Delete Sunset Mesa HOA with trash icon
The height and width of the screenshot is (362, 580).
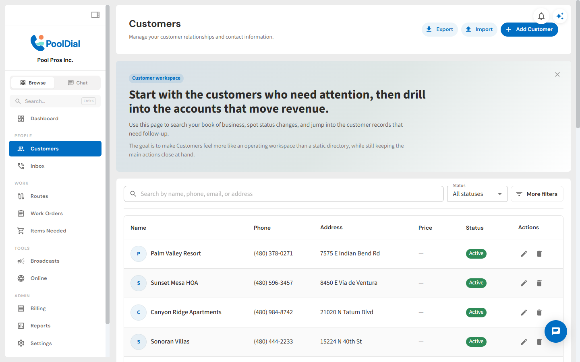539,283
